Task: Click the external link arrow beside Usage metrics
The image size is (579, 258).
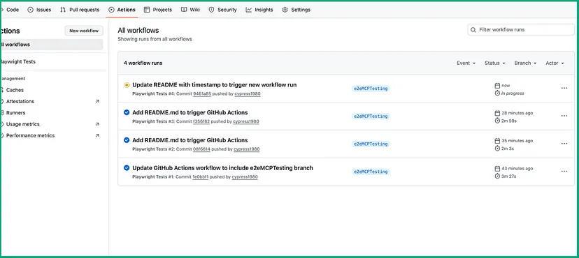Action: (x=97, y=124)
